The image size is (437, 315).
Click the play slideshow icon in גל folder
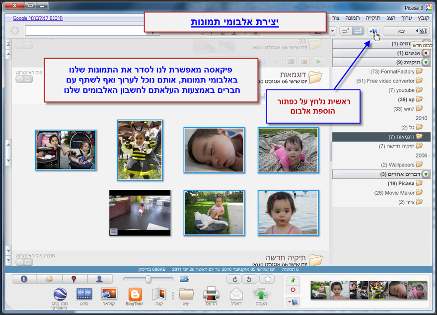click(x=318, y=61)
